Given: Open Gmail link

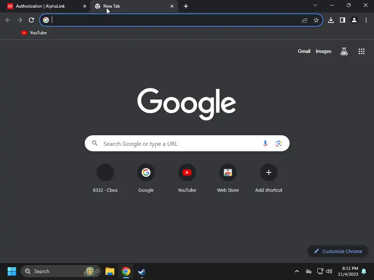Looking at the screenshot, I should (304, 51).
